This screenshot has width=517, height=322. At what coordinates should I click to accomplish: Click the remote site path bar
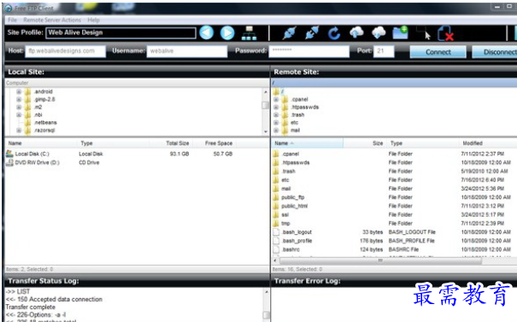(394, 83)
